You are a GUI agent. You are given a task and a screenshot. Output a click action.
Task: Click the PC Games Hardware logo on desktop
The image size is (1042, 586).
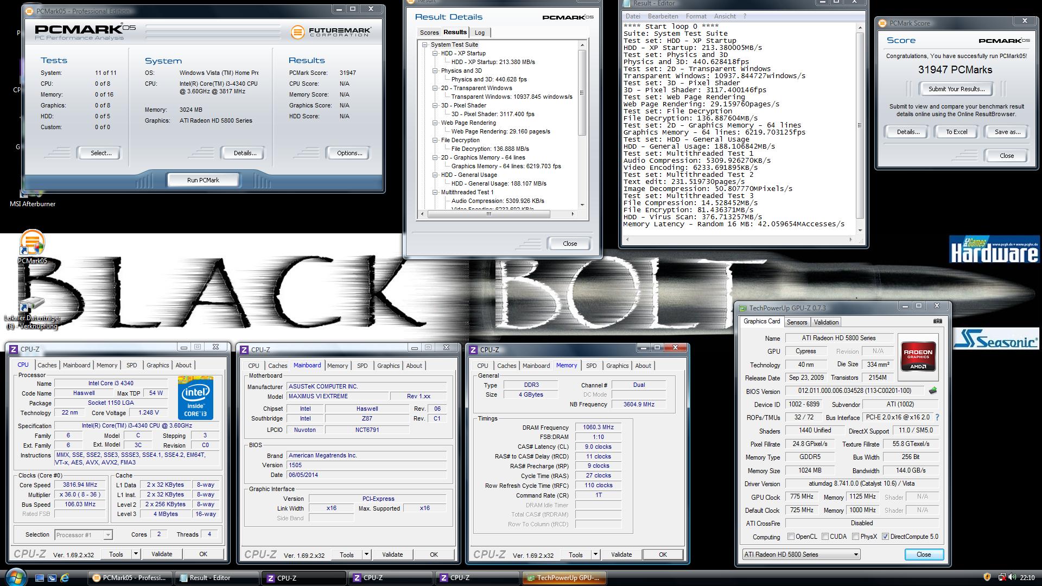click(x=994, y=250)
